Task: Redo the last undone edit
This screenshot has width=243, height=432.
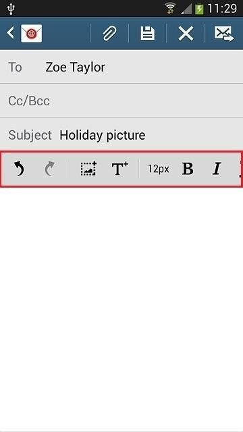Action: [x=50, y=169]
